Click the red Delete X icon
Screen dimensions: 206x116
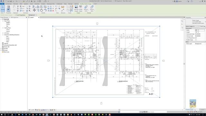click(53, 11)
